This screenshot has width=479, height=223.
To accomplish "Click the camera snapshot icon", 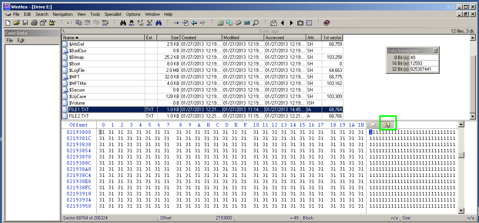I will [300, 23].
